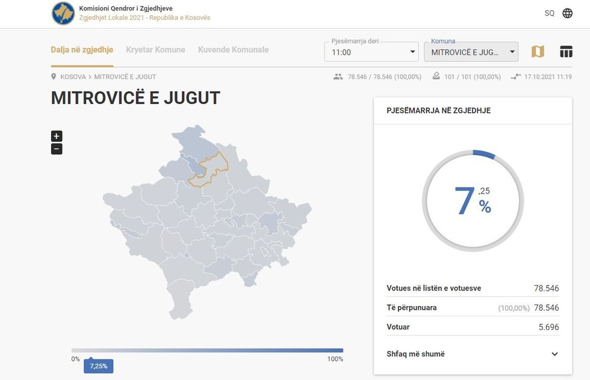Open the Komuna municipality dropdown
The image size is (590, 380).
pyautogui.click(x=471, y=52)
